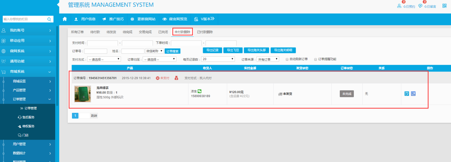Viewport: 451px width, 162px height.
Task: Switch to the 已关闭 tab
Action: [163, 32]
